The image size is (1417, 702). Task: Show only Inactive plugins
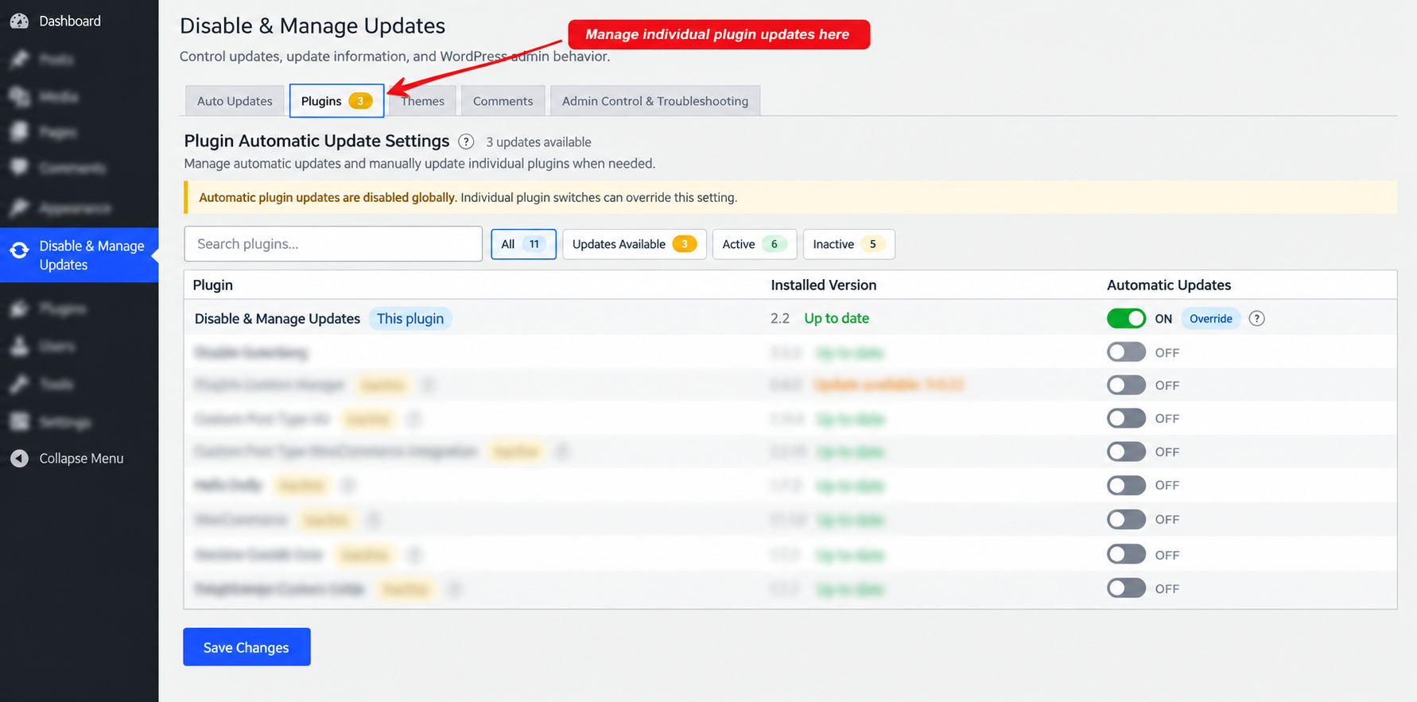[x=848, y=244]
